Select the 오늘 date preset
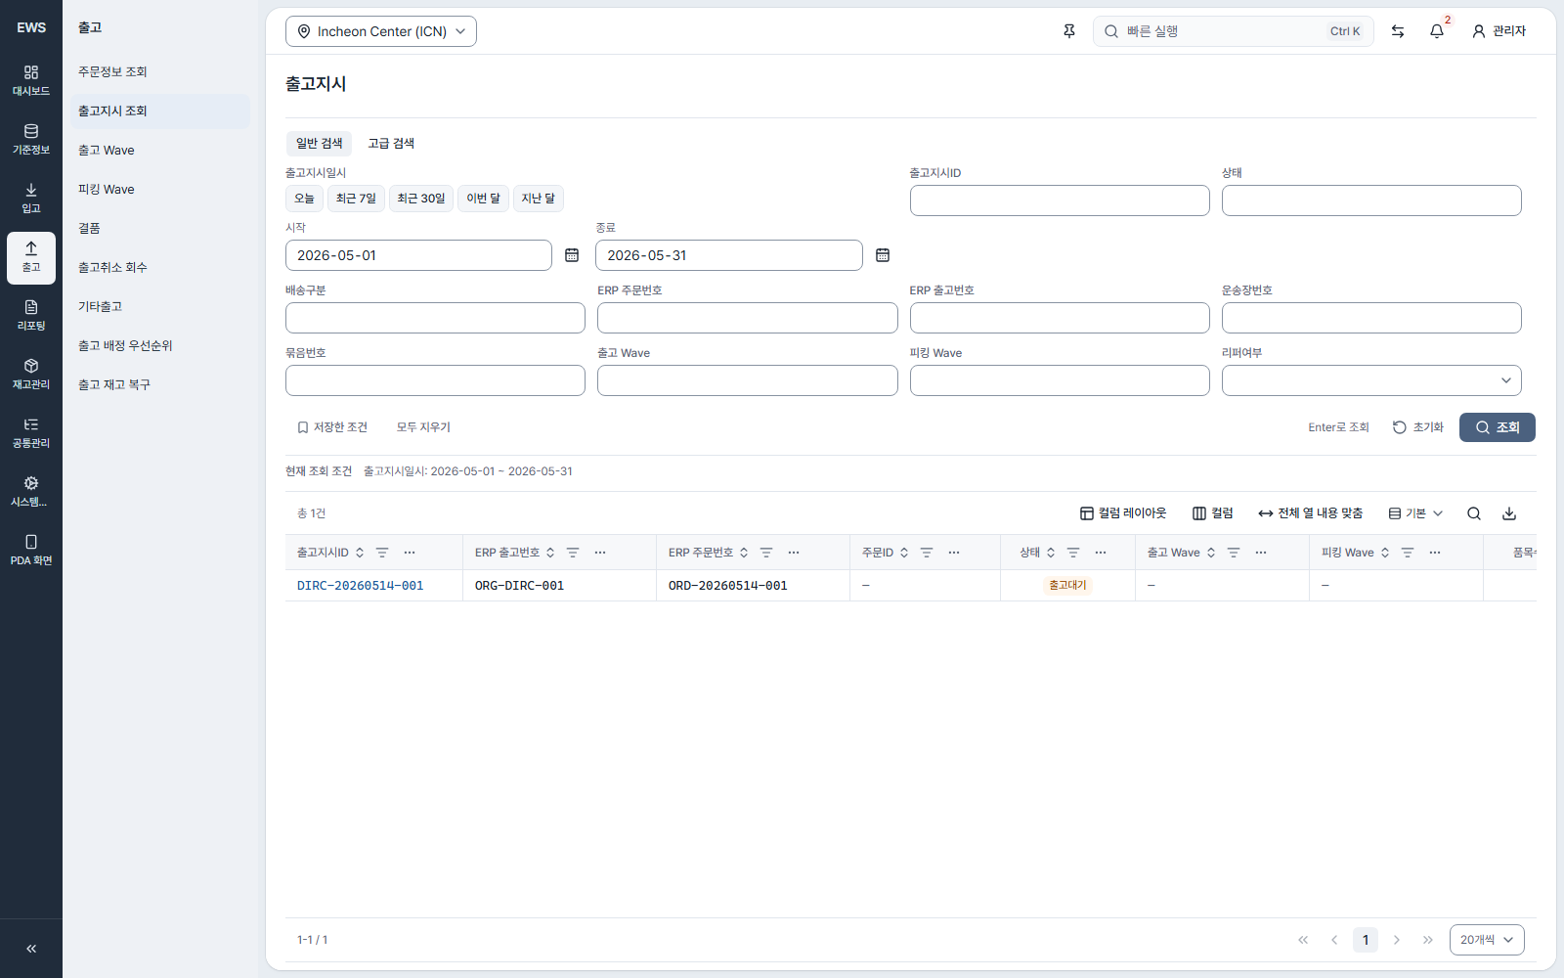The width and height of the screenshot is (1564, 978). pos(304,199)
